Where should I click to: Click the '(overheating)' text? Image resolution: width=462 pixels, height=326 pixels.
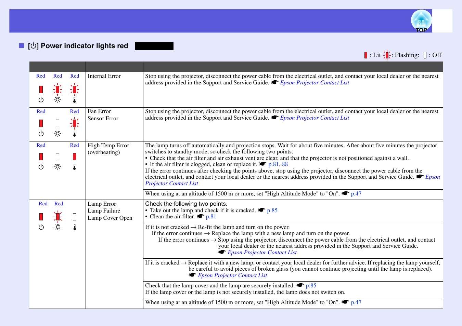coord(104,152)
